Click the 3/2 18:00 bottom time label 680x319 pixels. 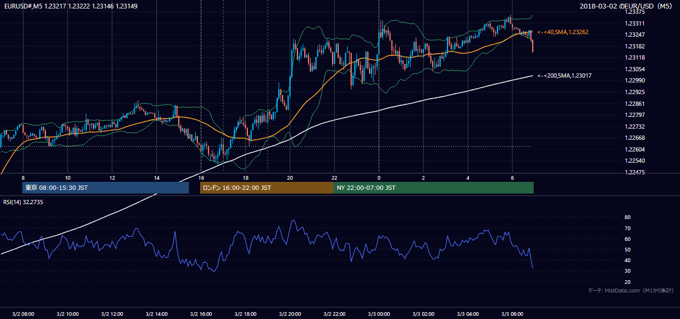(x=245, y=314)
